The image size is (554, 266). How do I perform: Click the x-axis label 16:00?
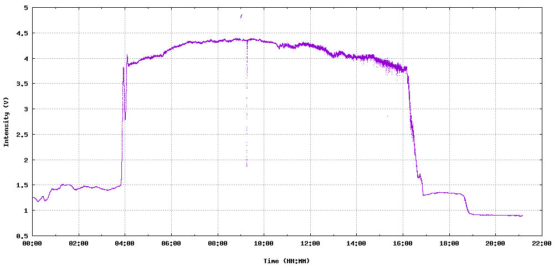(x=403, y=243)
